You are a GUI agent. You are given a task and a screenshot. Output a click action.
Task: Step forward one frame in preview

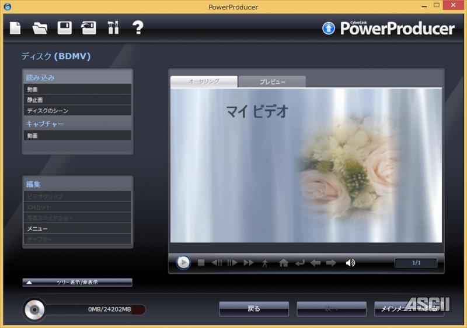click(232, 263)
